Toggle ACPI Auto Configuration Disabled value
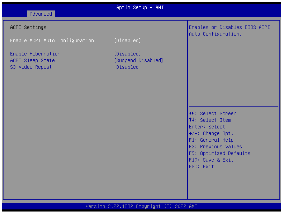The image size is (285, 215). 127,40
